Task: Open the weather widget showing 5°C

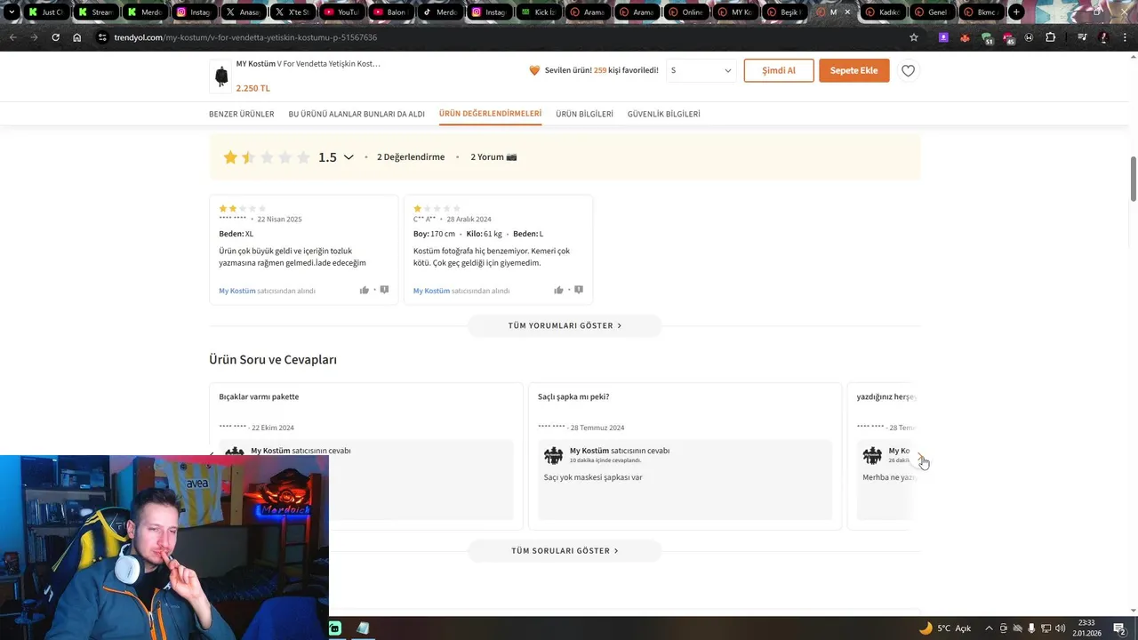Action: point(945,628)
